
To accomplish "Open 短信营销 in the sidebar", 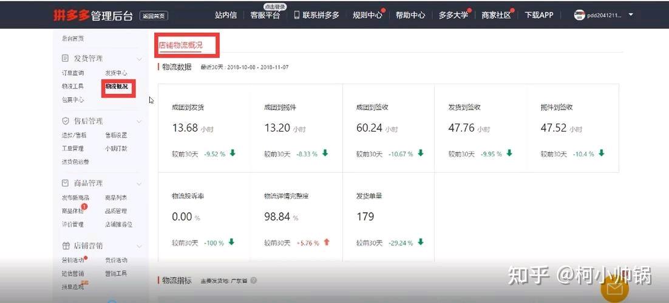I will pos(73,273).
